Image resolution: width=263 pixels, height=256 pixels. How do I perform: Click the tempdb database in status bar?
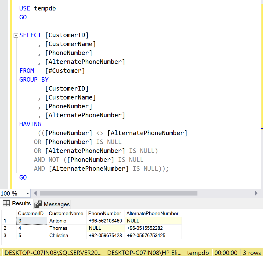(x=198, y=253)
